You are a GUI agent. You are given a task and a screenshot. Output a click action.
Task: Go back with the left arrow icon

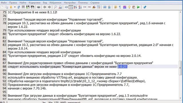[x=45, y=7]
